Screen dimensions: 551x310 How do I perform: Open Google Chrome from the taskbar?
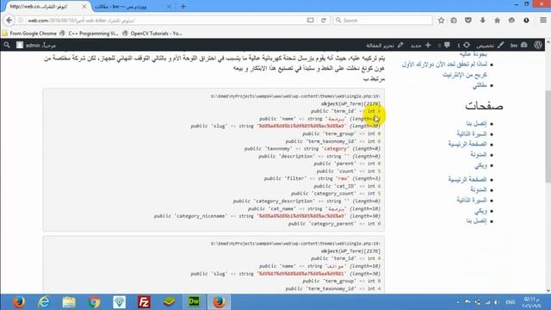94,302
